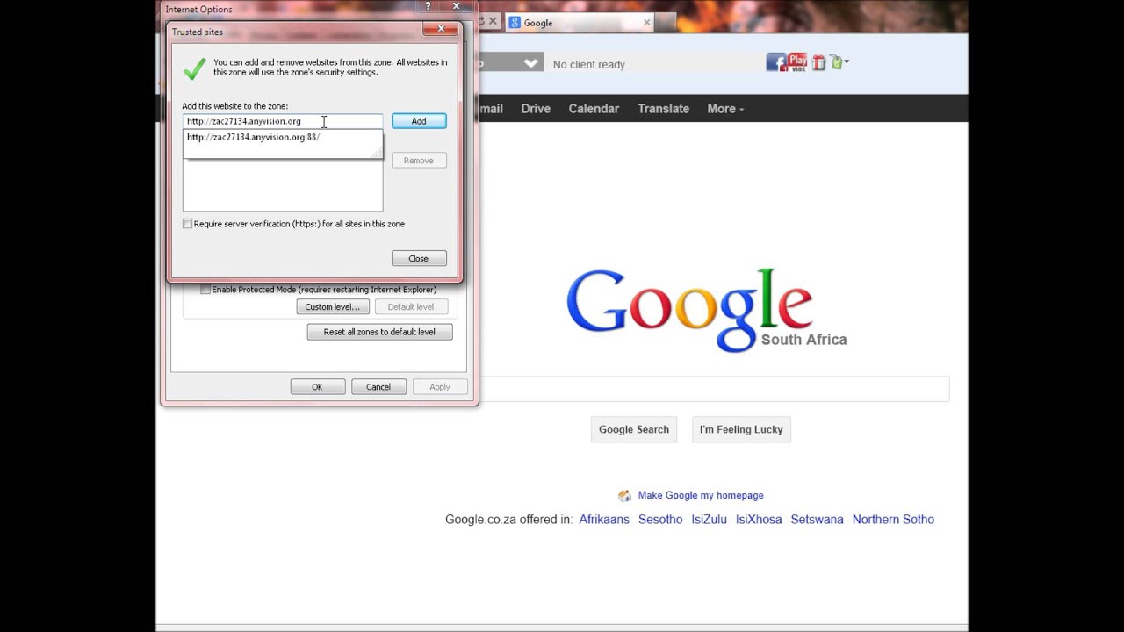Switch Google language to Sesotho
The width and height of the screenshot is (1124, 632).
(660, 520)
